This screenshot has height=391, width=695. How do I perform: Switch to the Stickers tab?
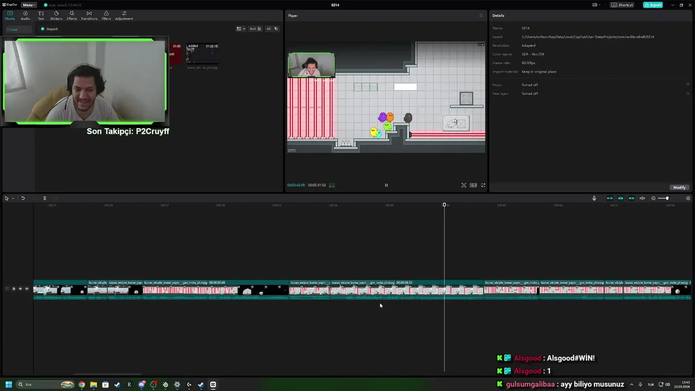click(56, 15)
